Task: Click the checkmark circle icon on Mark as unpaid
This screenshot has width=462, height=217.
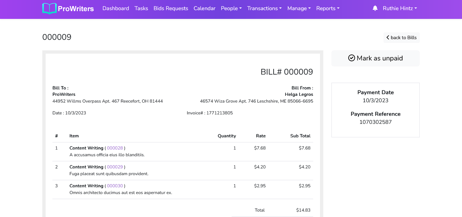Action: [x=351, y=58]
